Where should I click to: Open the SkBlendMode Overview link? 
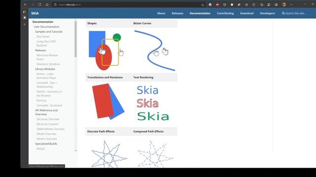click(x=50, y=129)
